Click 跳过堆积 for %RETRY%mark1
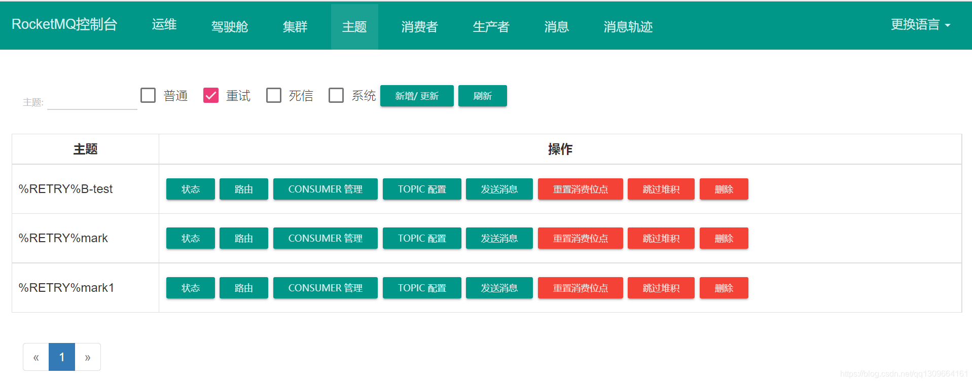 [661, 288]
